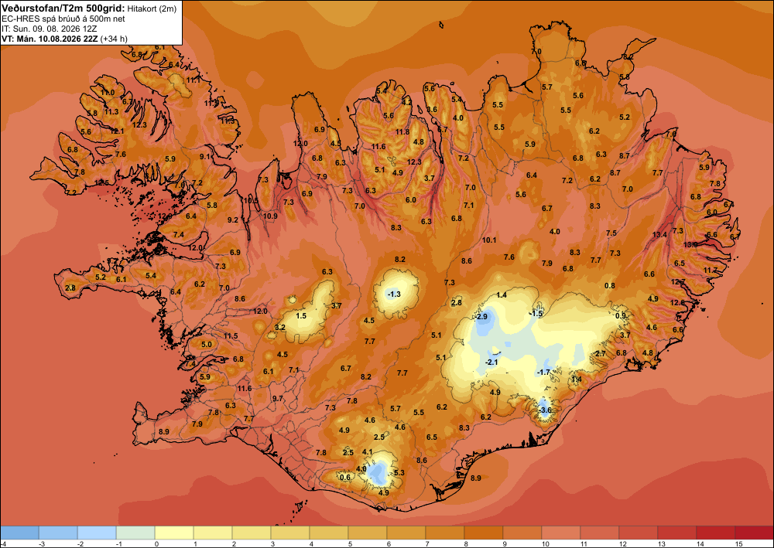Click the 5.3 temperature label

point(399,472)
